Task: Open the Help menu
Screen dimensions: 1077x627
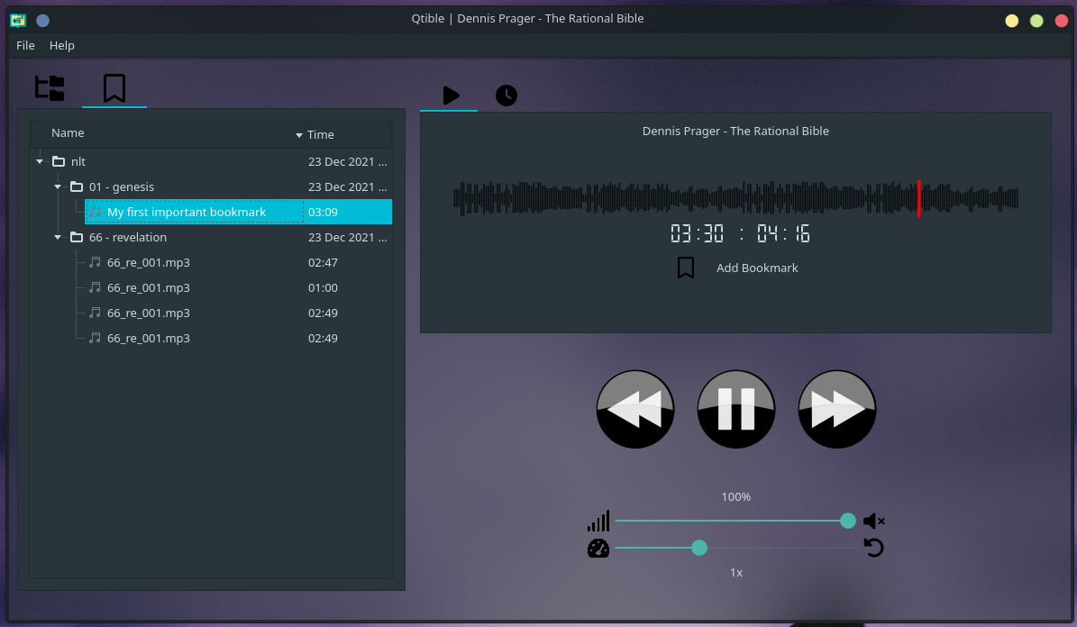Action: tap(62, 45)
